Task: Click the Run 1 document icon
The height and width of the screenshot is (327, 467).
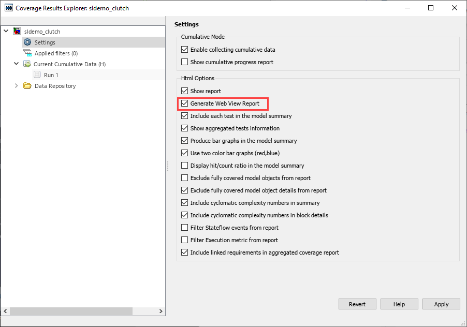Action: (37, 75)
